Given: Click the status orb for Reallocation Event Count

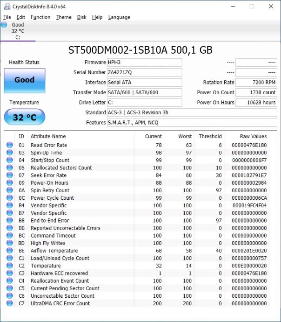Looking at the screenshot, I should (9, 280).
